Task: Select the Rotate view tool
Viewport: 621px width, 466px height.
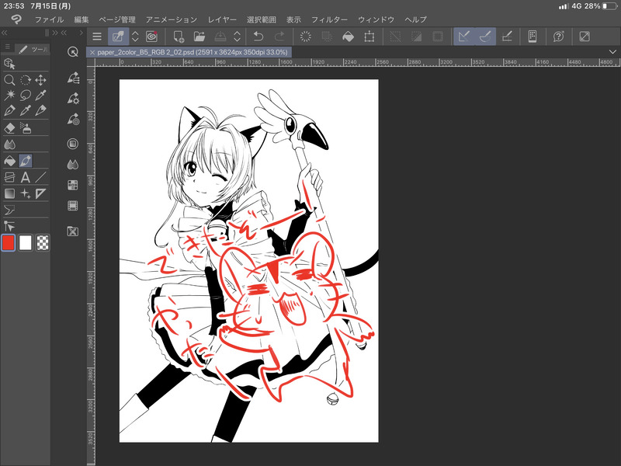Action: click(x=26, y=80)
